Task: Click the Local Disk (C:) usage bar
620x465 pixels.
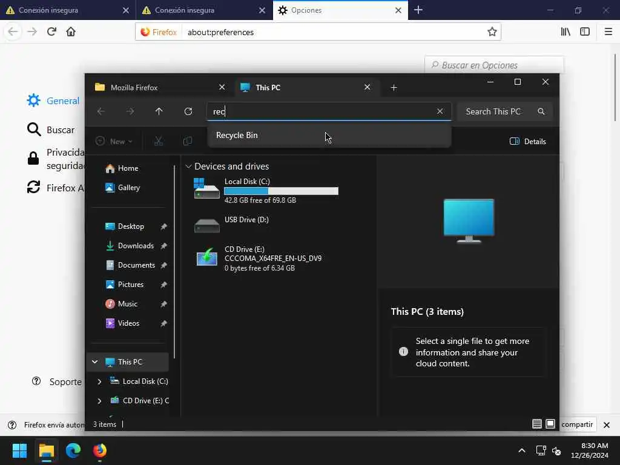Action: point(281,191)
